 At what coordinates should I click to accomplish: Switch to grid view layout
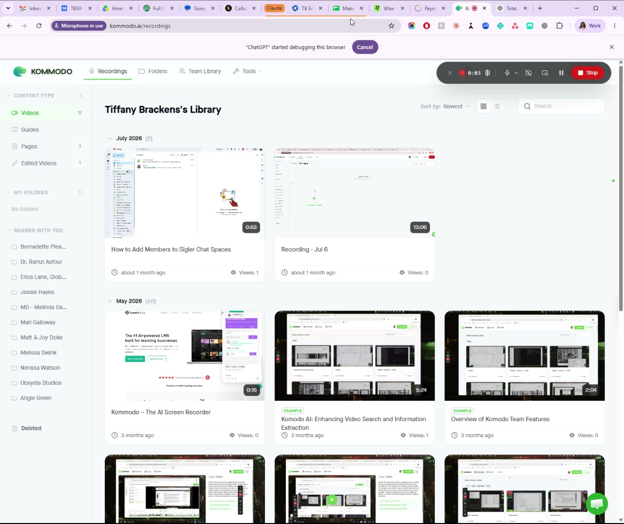pos(483,106)
